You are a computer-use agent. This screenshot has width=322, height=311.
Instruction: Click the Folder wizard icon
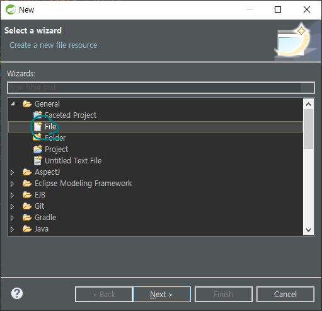(37, 138)
